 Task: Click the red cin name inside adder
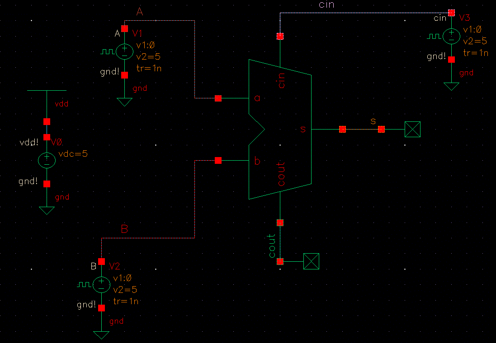pos(281,81)
